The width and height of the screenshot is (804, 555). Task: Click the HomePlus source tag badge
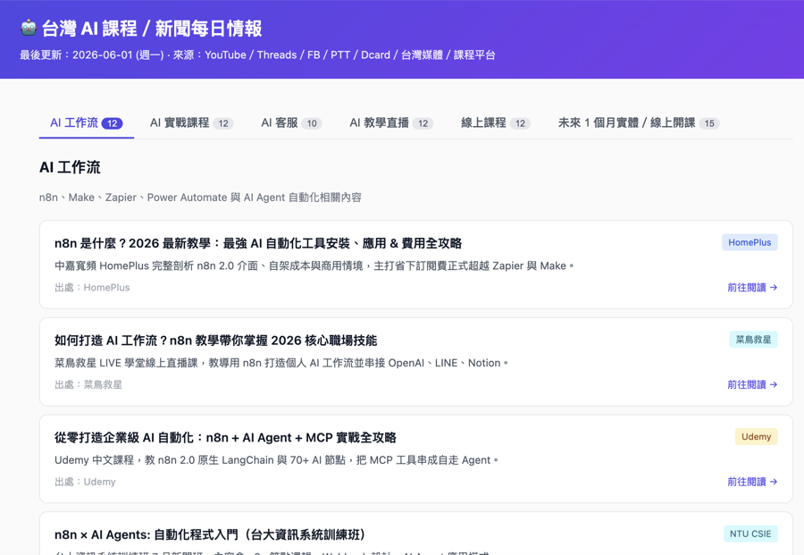[750, 242]
